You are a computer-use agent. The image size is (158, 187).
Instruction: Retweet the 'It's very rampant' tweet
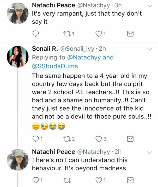(68, 34)
